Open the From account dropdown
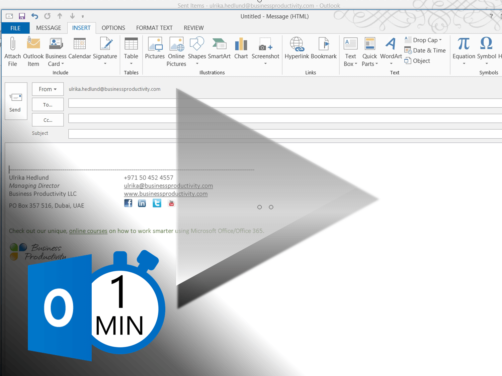The width and height of the screenshot is (502, 376). point(48,89)
